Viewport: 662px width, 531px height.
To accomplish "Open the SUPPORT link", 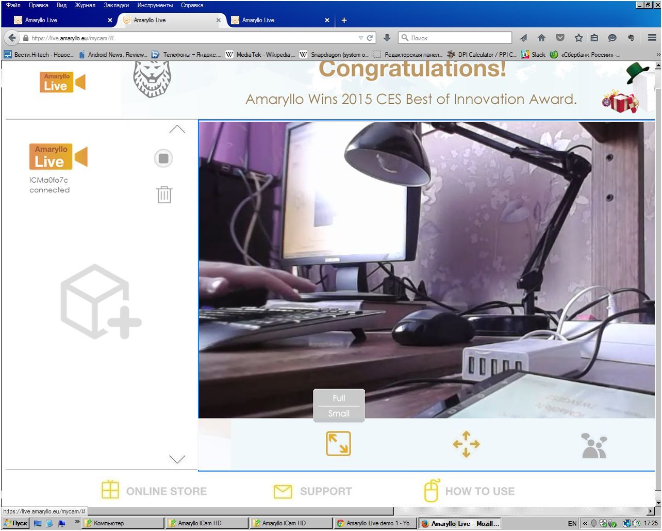I will 312,491.
